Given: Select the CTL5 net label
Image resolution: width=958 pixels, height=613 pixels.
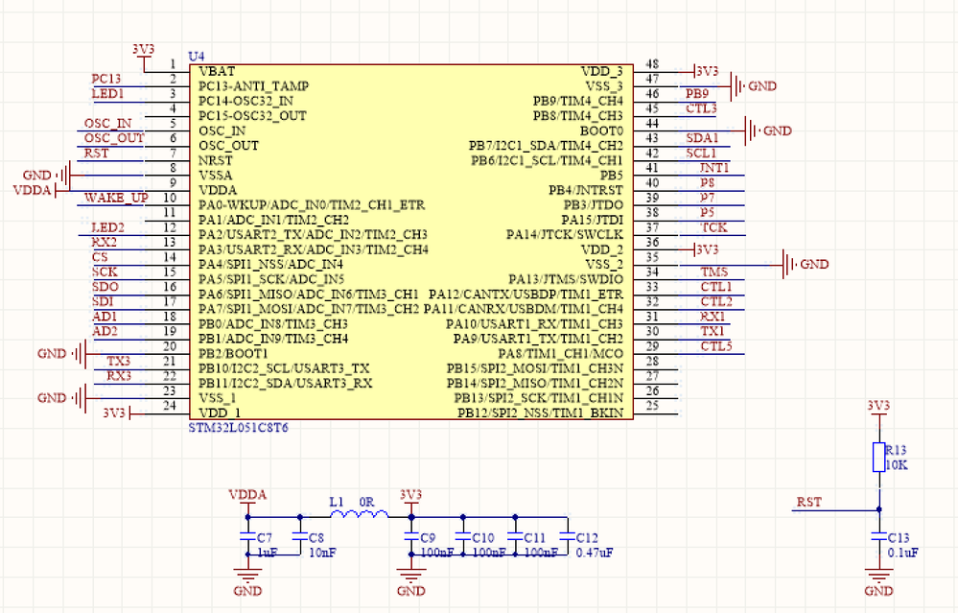Looking at the screenshot, I should coord(716,346).
